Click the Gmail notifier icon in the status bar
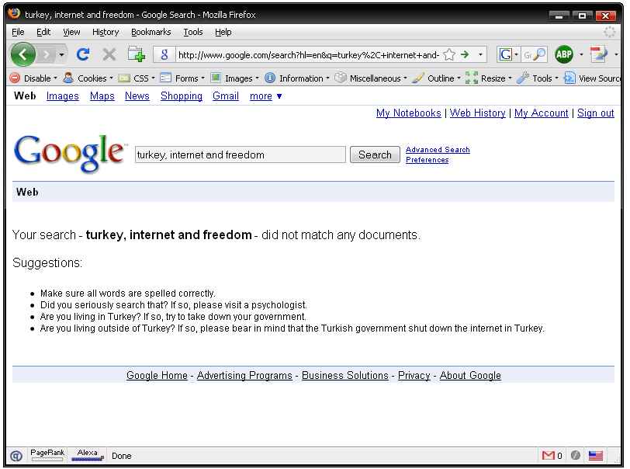This screenshot has height=469, width=630. pos(548,455)
